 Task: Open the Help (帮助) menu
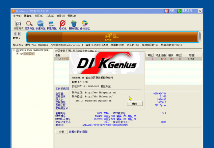(x=71, y=16)
